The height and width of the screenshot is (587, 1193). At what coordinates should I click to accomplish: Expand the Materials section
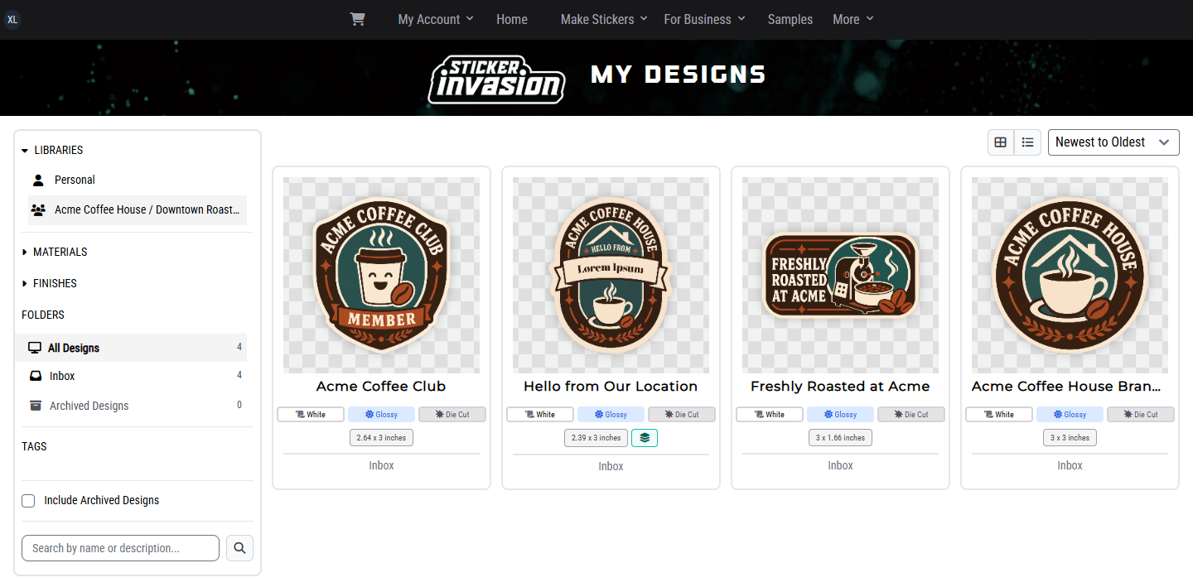(55, 252)
